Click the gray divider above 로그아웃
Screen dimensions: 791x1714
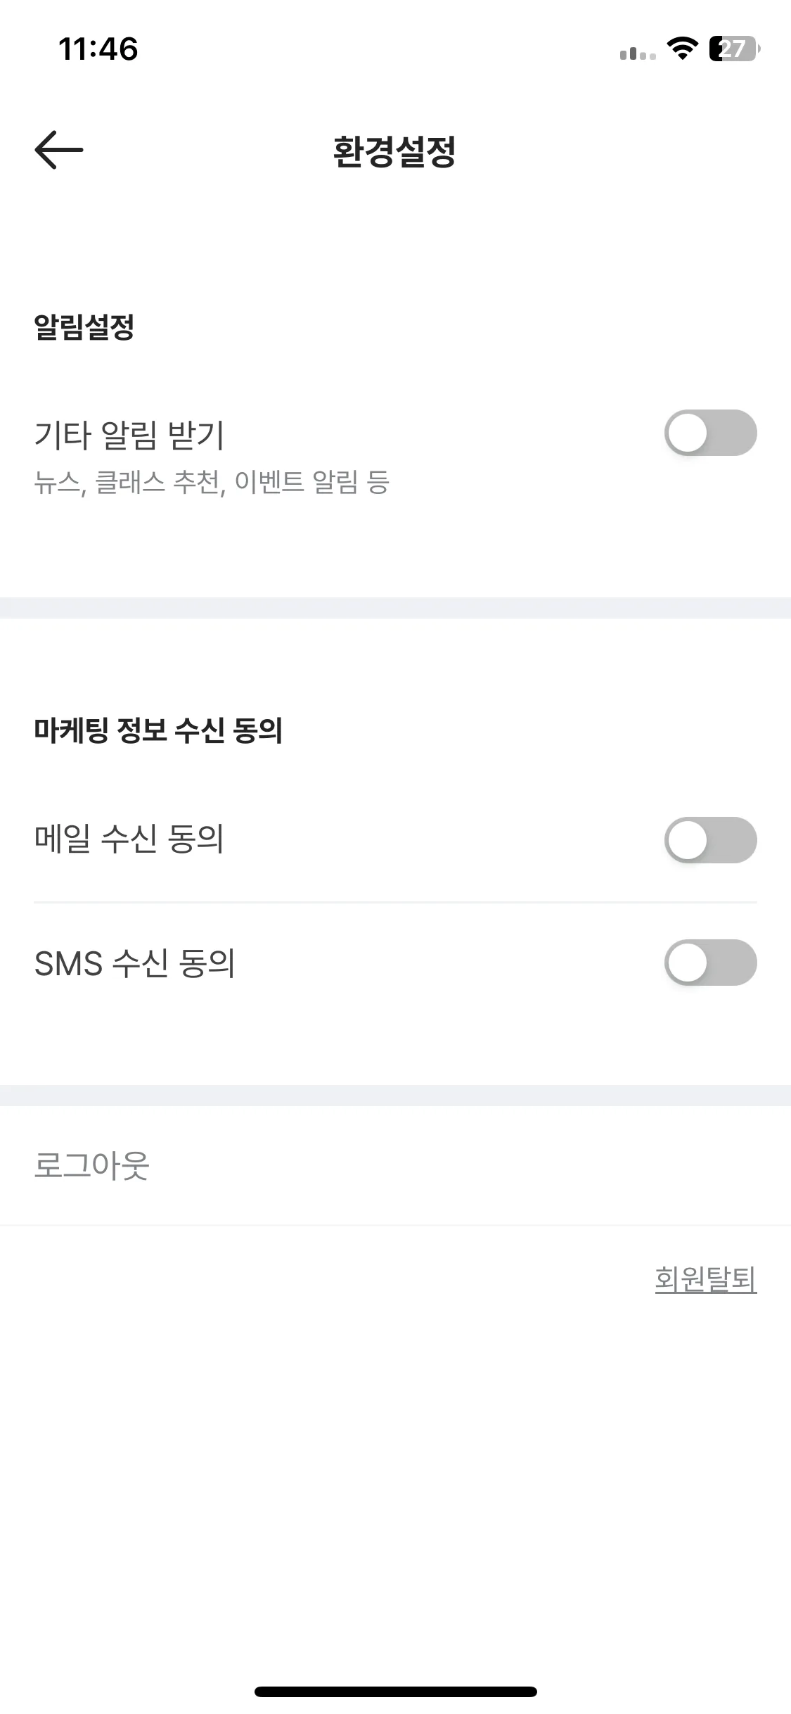coord(395,1095)
